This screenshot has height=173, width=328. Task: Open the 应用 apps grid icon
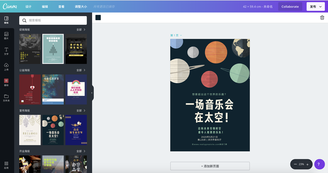click(6, 165)
